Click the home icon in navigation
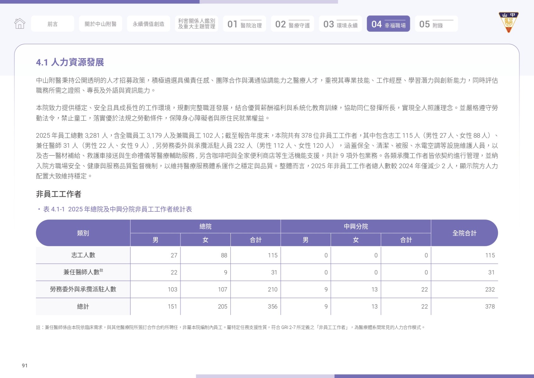Image resolution: width=534 pixels, height=378 pixels. (x=20, y=23)
